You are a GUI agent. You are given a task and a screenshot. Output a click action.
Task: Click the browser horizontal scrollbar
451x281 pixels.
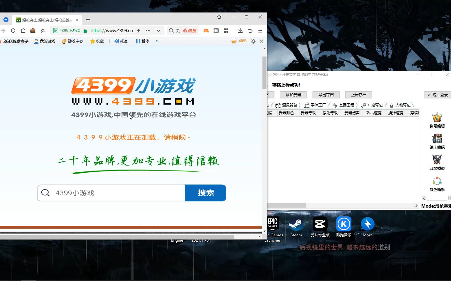click(x=117, y=237)
